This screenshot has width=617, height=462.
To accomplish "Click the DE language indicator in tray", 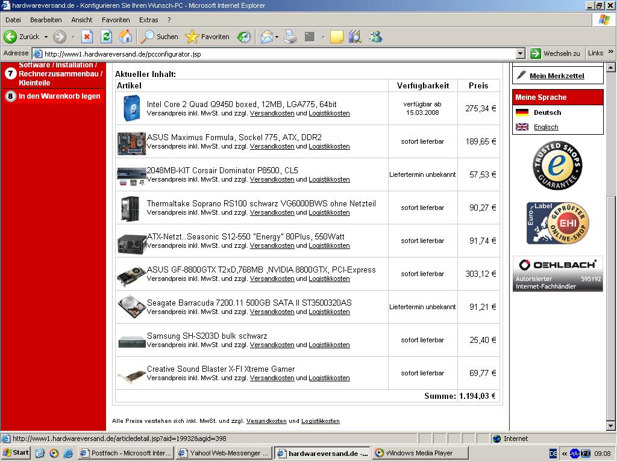I will click(553, 454).
